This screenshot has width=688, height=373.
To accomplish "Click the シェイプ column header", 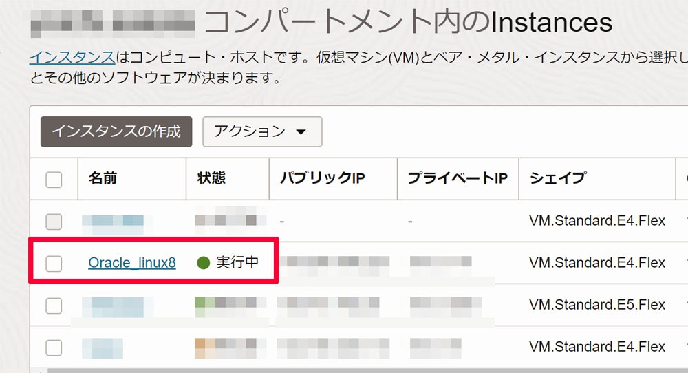I will [x=558, y=178].
